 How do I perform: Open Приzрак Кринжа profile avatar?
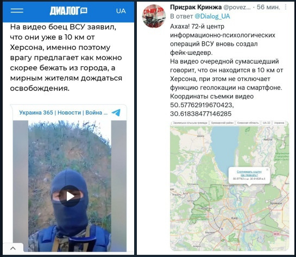[x=154, y=16]
